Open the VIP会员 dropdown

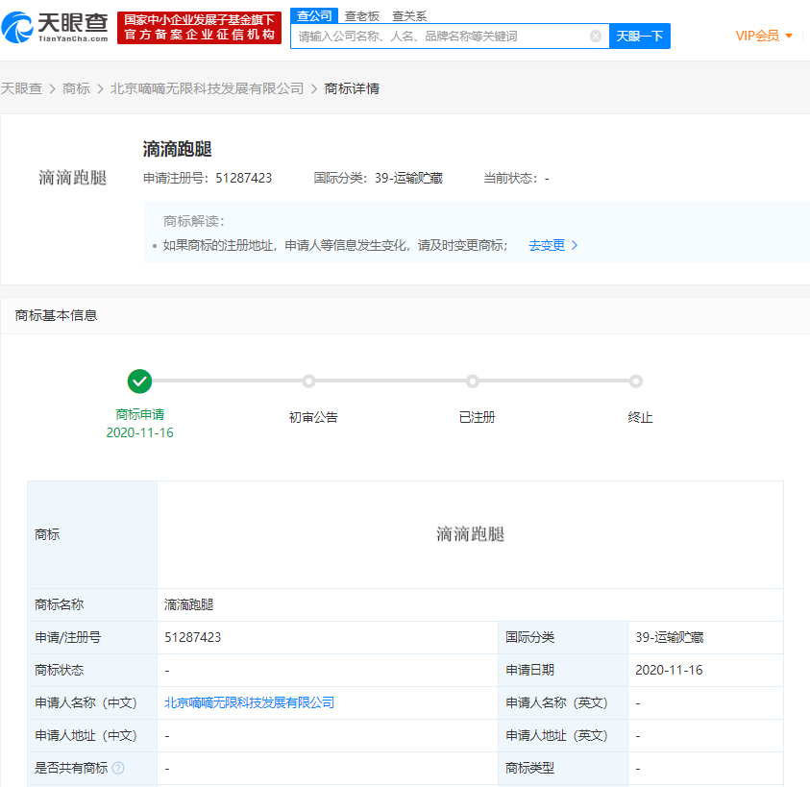(x=764, y=37)
